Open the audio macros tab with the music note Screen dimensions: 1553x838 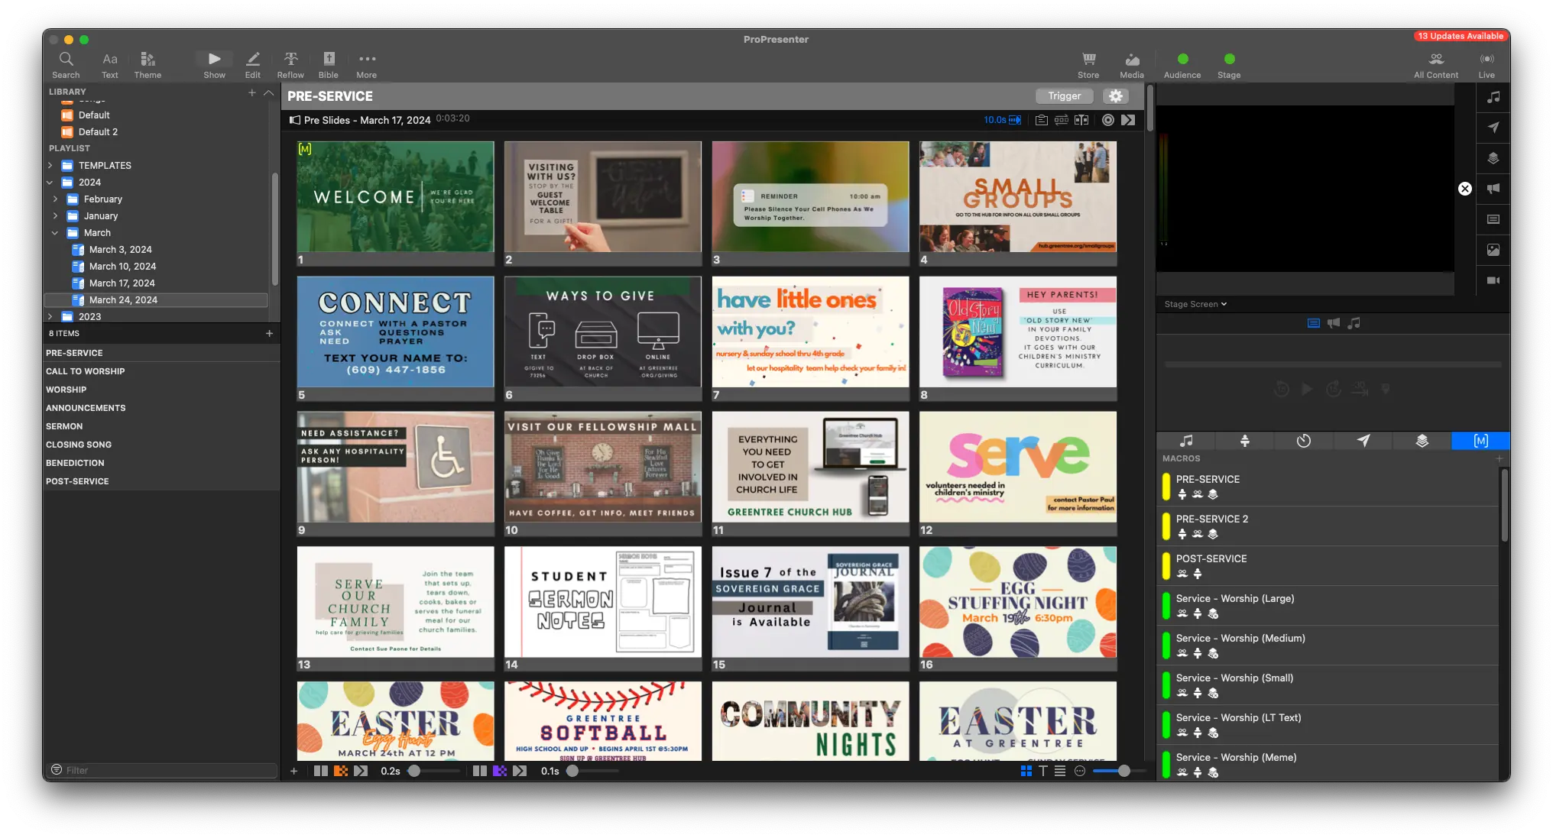coord(1185,441)
